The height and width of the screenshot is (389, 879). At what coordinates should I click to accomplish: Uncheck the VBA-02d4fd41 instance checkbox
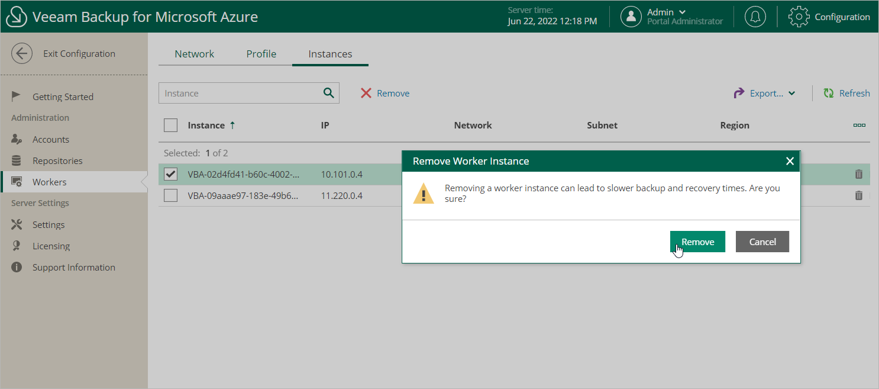(x=170, y=174)
